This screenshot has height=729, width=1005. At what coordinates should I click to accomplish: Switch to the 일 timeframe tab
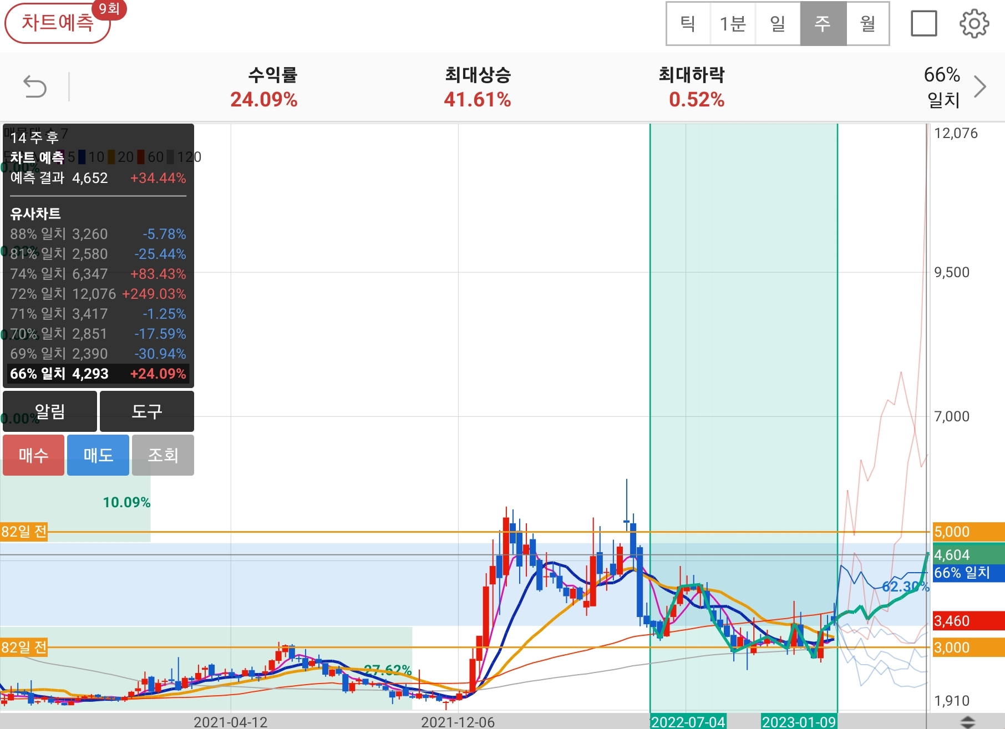tap(778, 24)
